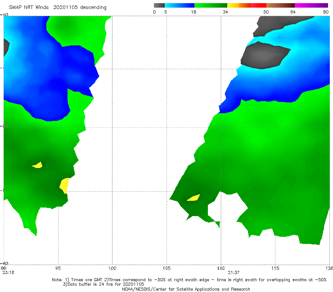333x292 pixels.
Task: Click the color bar label '64'
Action: tap(293, 12)
